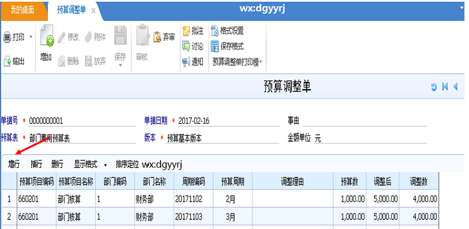The width and height of the screenshot is (469, 229).
Task: Click 部门名称 column header
Action: point(154,182)
